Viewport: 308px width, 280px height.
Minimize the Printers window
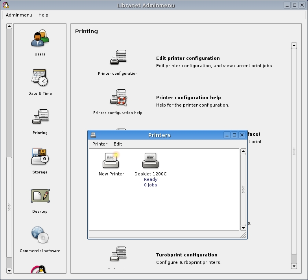click(x=227, y=135)
